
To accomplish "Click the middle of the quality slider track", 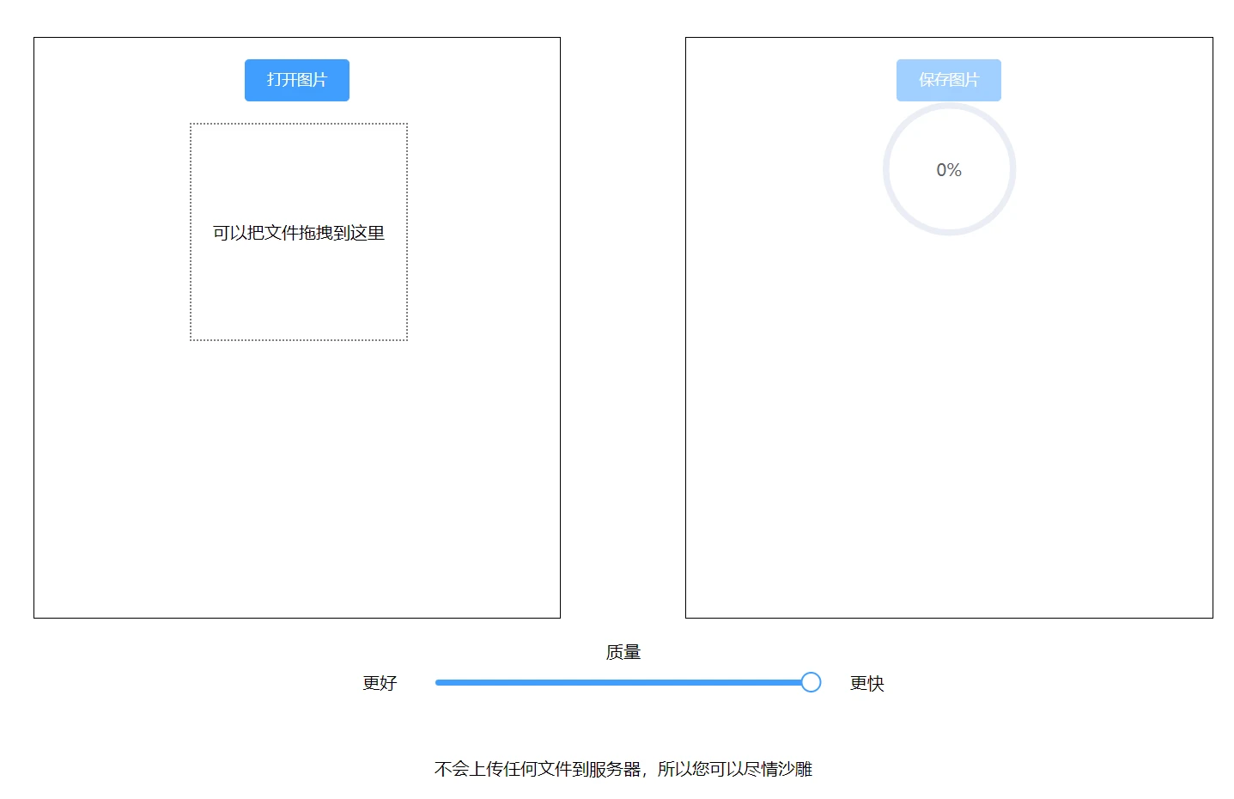I will pos(623,682).
